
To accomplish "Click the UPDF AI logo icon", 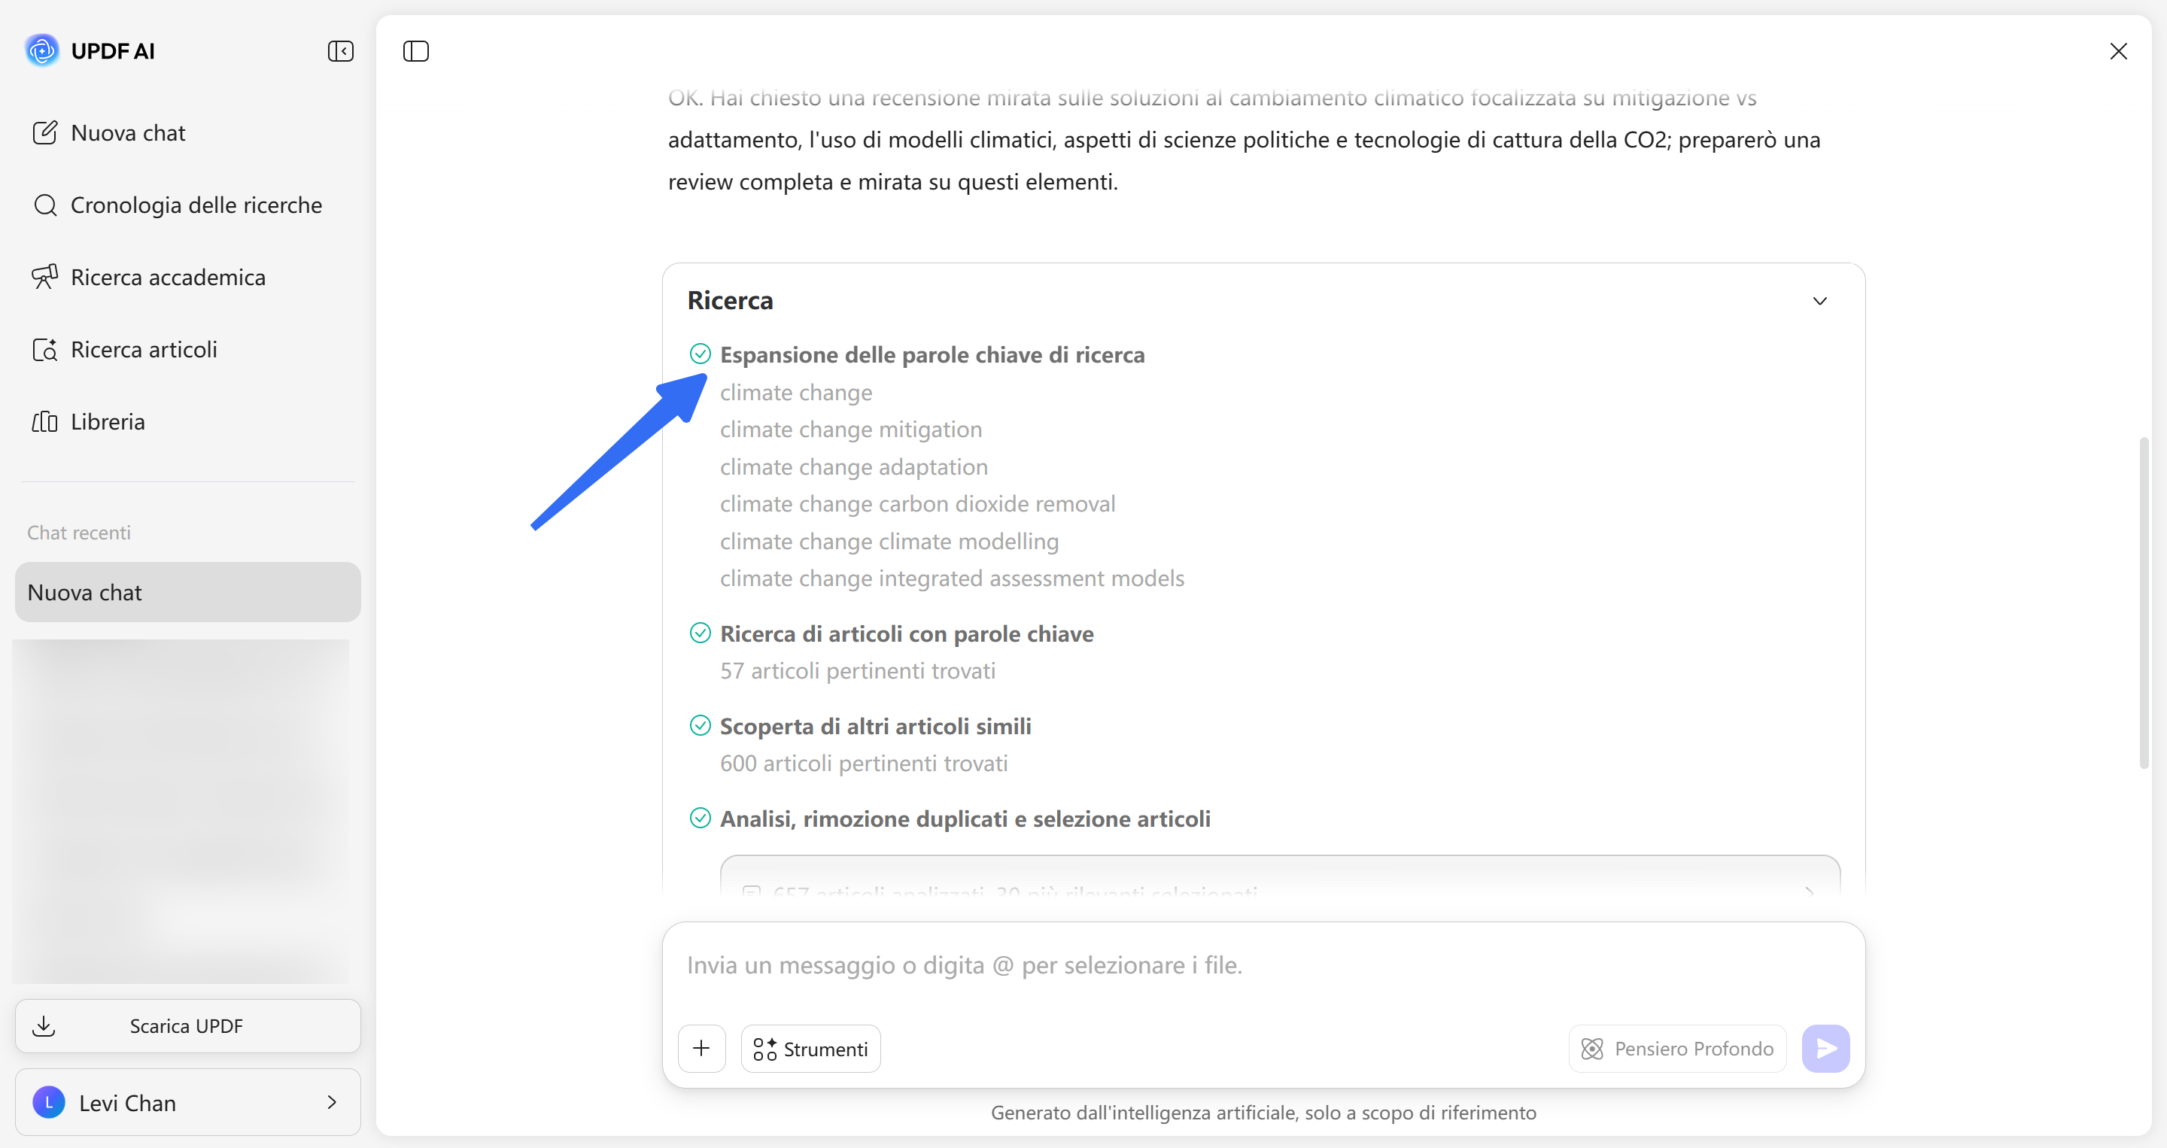I will (x=42, y=50).
